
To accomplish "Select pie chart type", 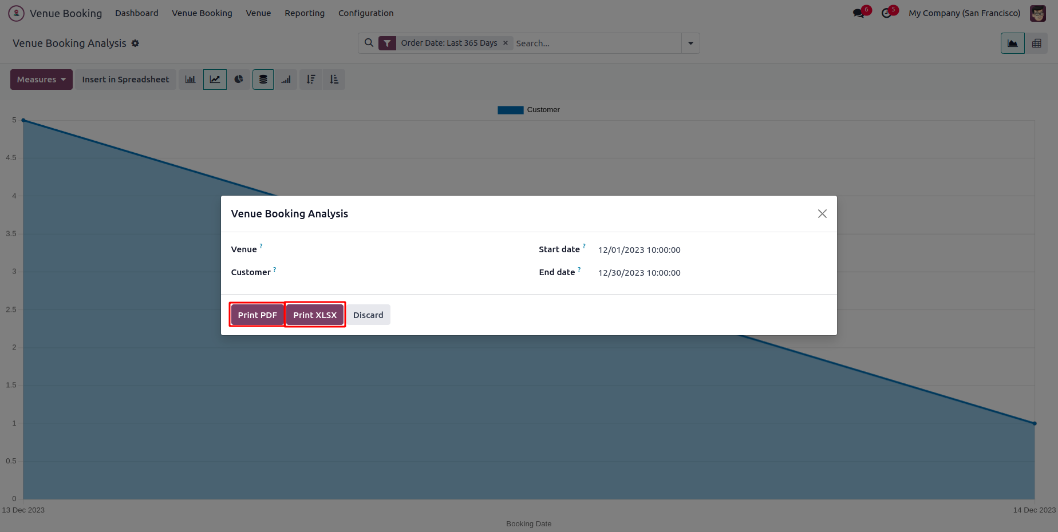I will pos(239,80).
